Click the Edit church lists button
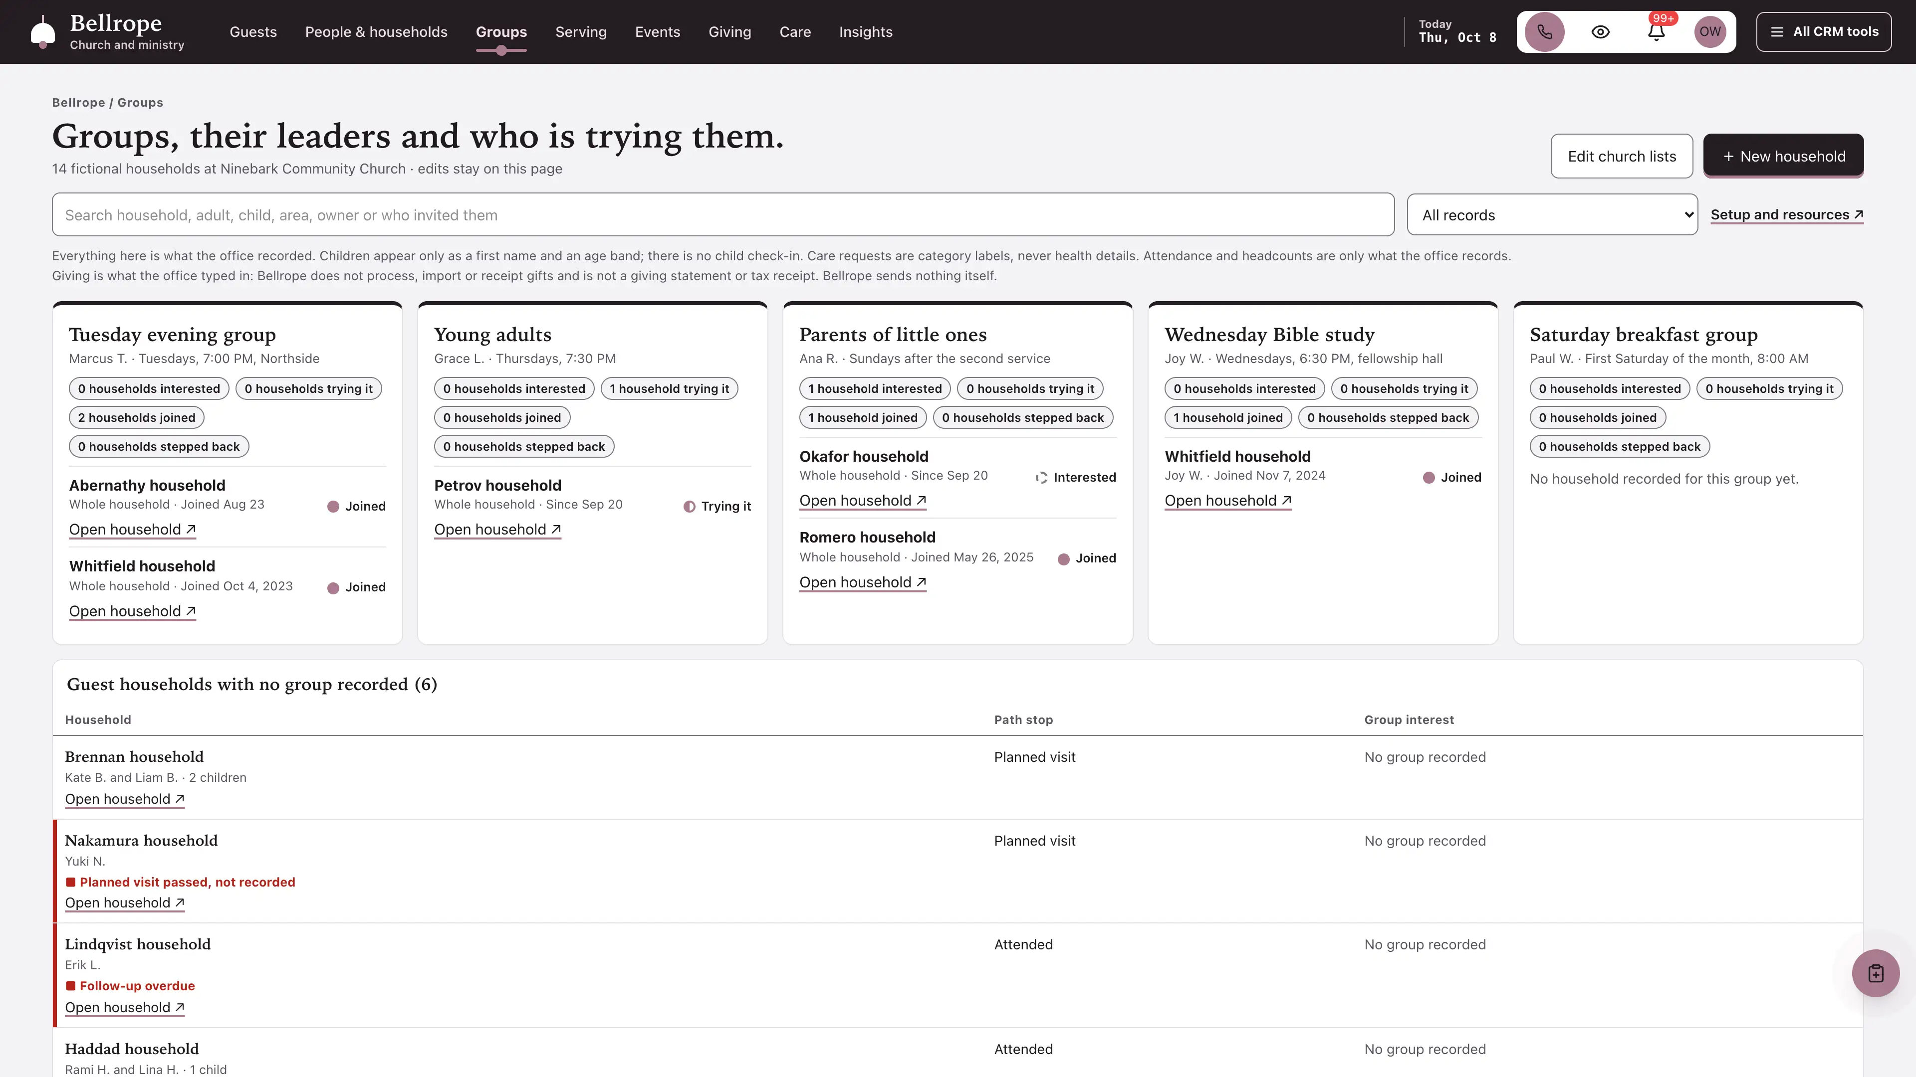This screenshot has width=1916, height=1077. click(x=1622, y=156)
